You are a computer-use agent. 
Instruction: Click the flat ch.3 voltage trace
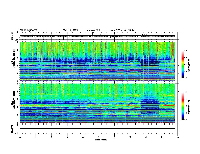pyautogui.click(x=97, y=129)
